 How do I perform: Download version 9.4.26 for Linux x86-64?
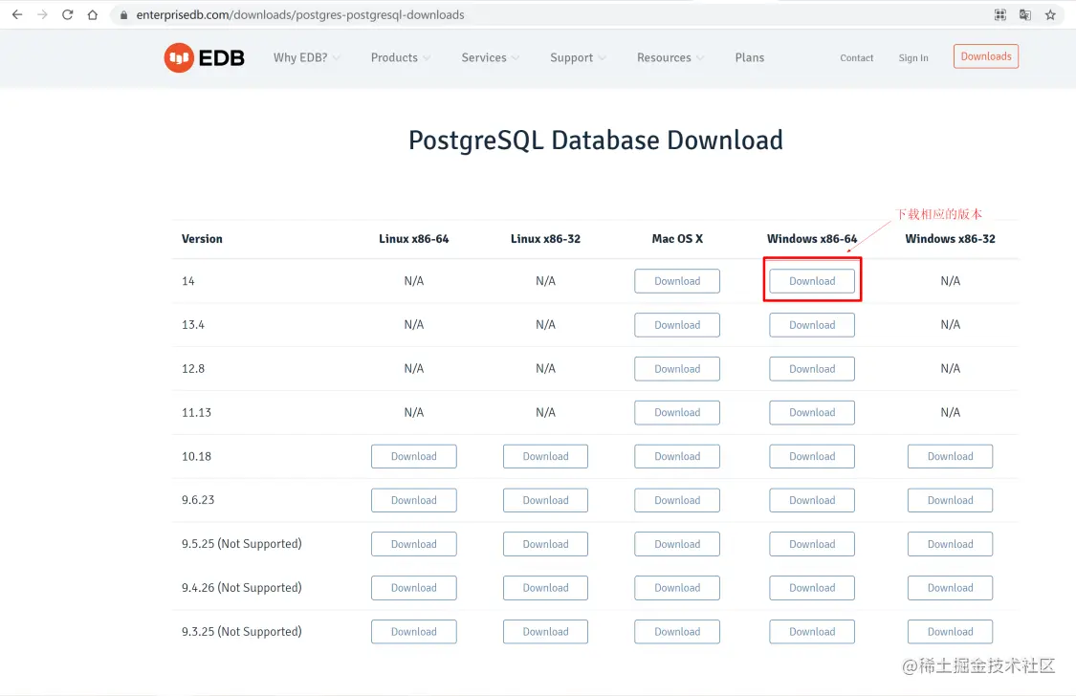[x=414, y=588]
